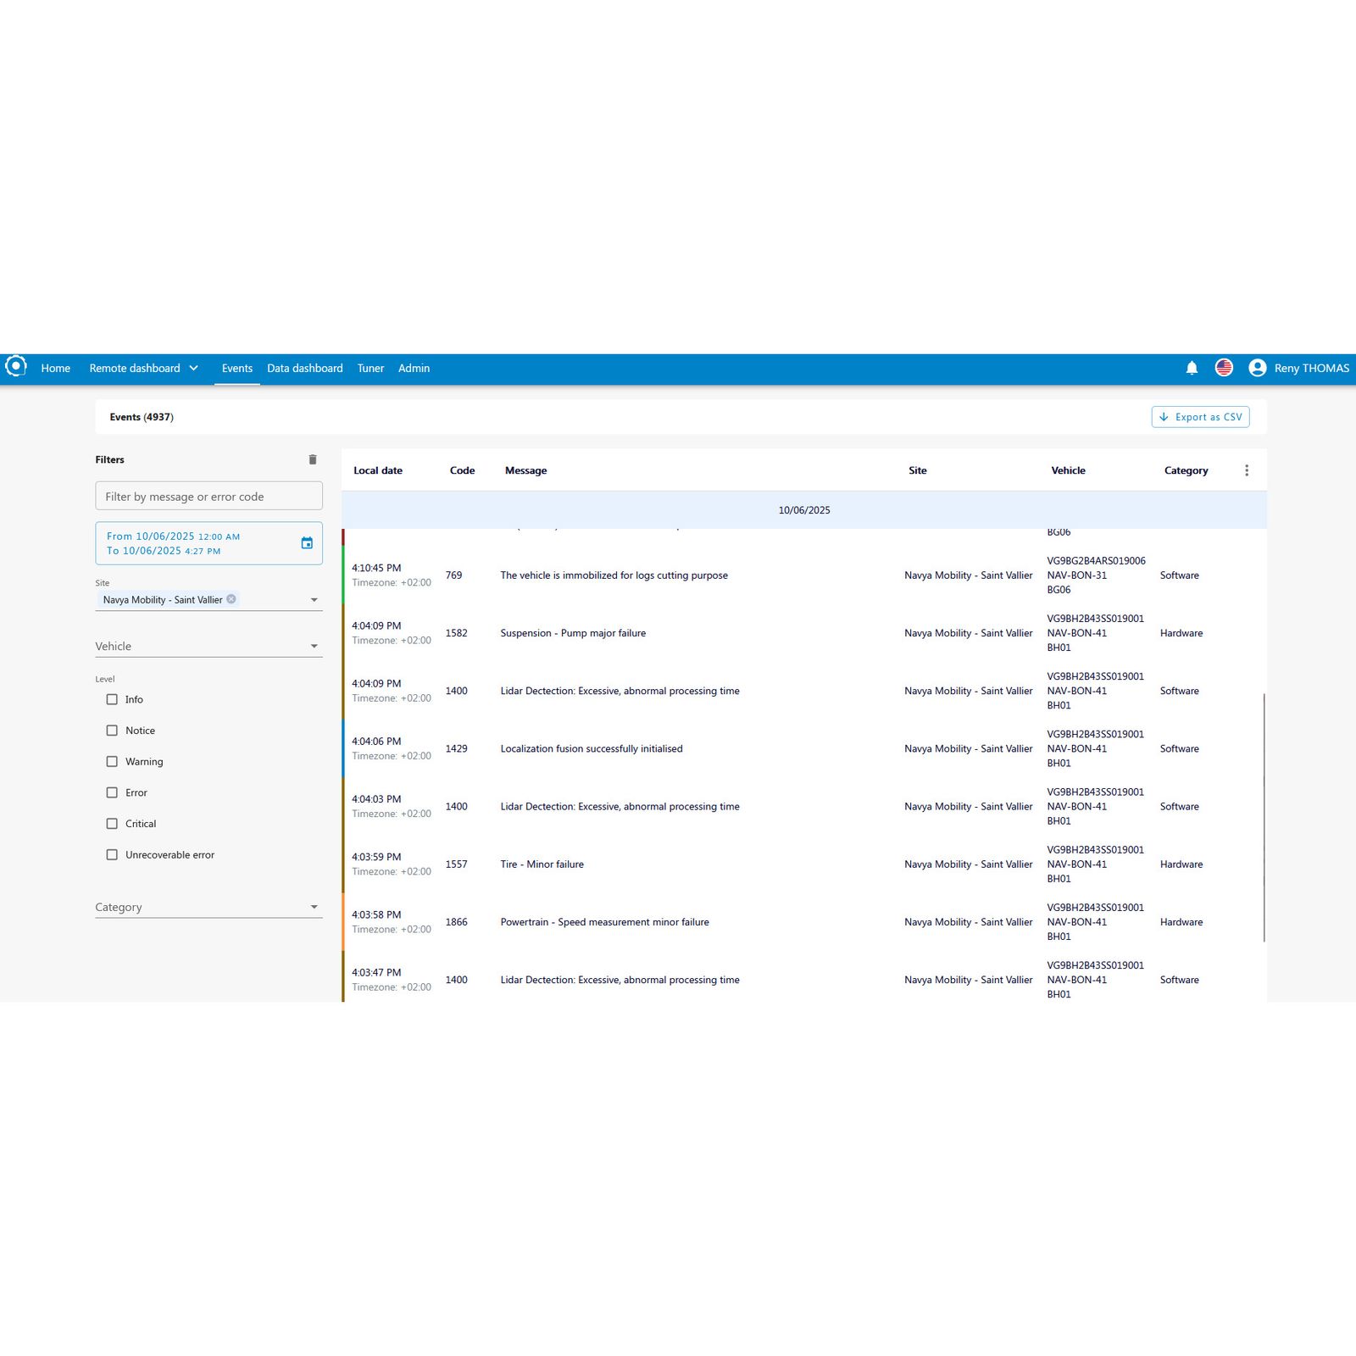Click the Navya logo in the navbar
This screenshot has width=1356, height=1356.
(x=17, y=367)
